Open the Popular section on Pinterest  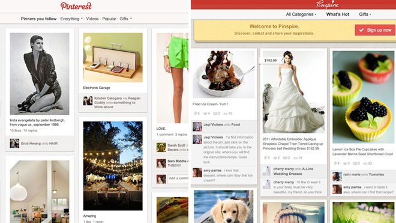[109, 19]
